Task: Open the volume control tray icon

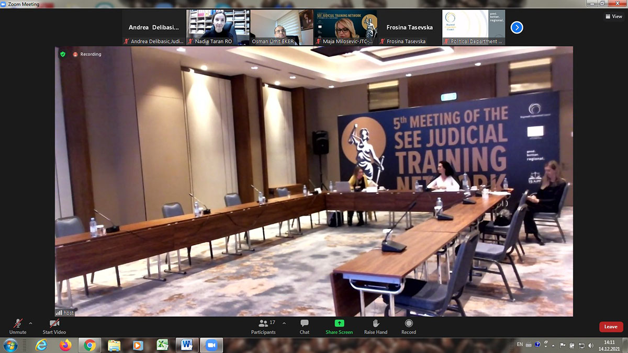Action: point(590,345)
